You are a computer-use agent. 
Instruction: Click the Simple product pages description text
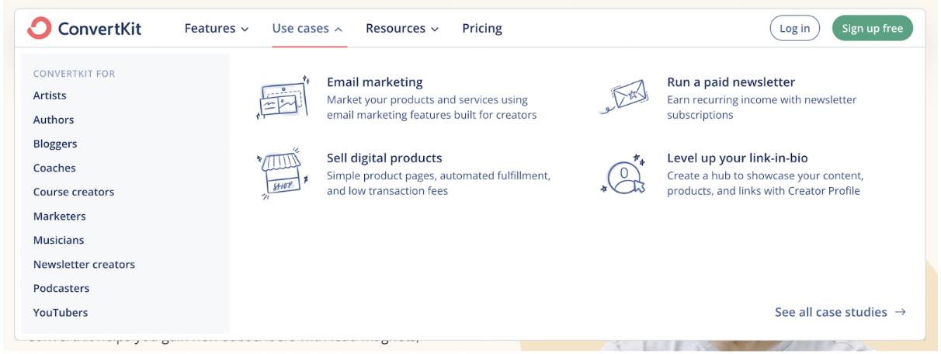(x=439, y=183)
